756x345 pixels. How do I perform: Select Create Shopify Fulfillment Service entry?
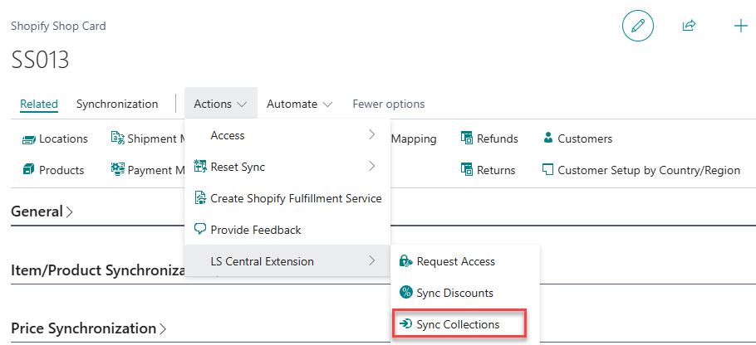287,198
